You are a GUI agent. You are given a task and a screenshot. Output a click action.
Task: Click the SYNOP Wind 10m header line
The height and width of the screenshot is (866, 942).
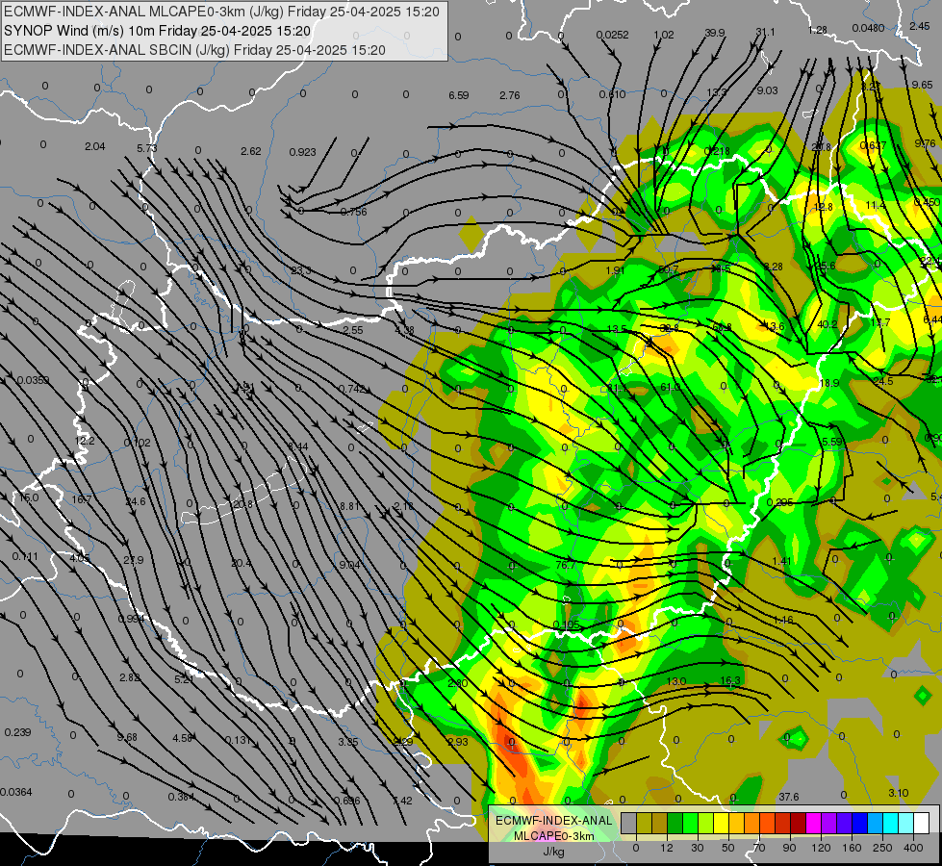(x=158, y=31)
